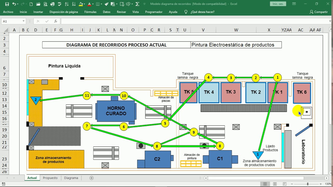This screenshot has height=187, width=333.
Task: Open the paste options dropdown arrow
Action: pos(116,4)
